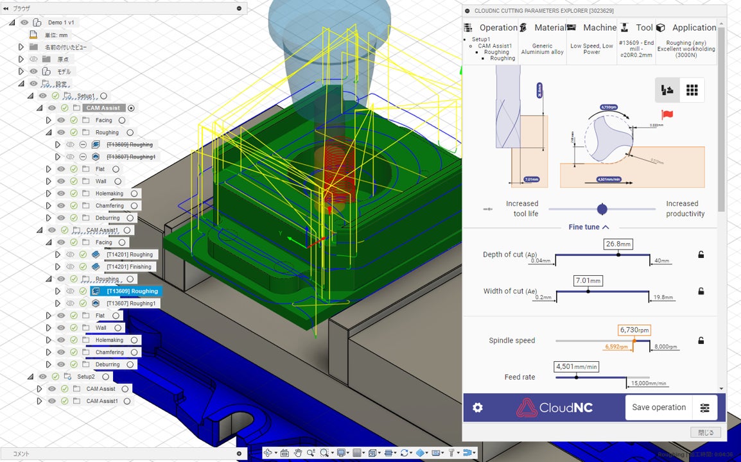Unlock the Depth of cut padlock
741x462 pixels.
click(x=701, y=255)
